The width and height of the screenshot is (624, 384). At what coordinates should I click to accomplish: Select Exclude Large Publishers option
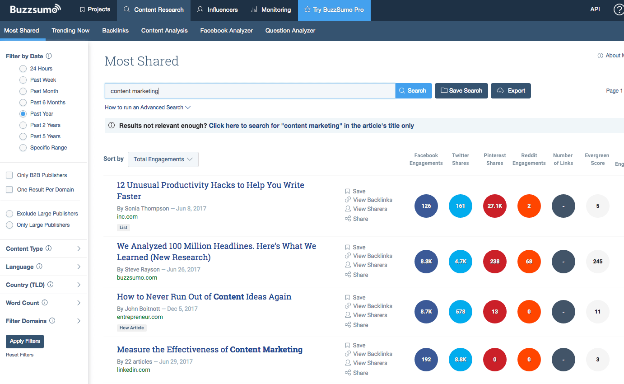pyautogui.click(x=9, y=214)
